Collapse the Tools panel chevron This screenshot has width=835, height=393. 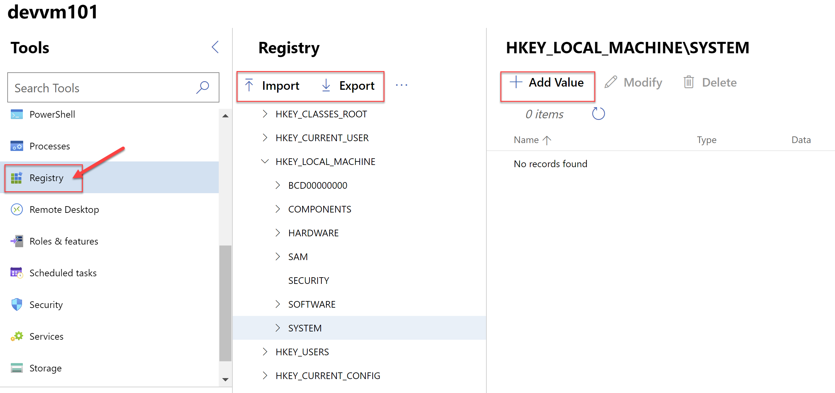[215, 47]
